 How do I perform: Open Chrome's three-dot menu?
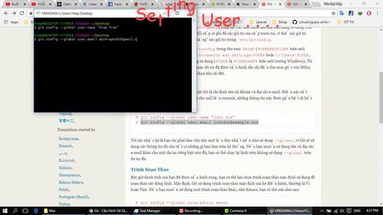click(378, 13)
